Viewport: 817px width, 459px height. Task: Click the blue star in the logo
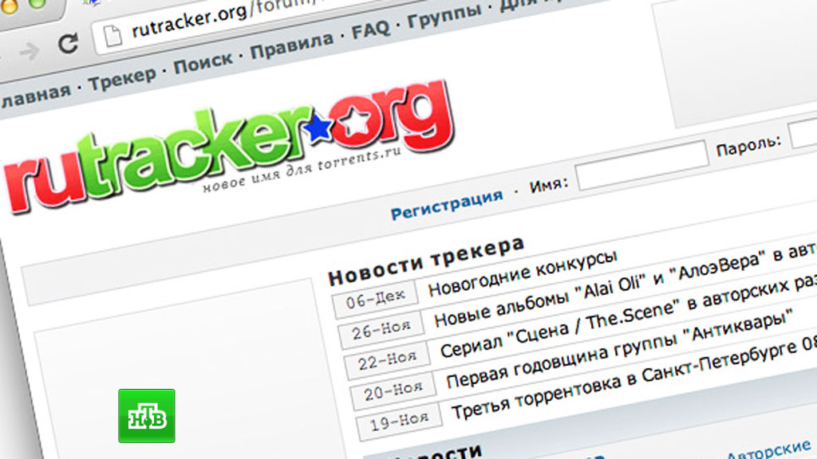(x=319, y=127)
